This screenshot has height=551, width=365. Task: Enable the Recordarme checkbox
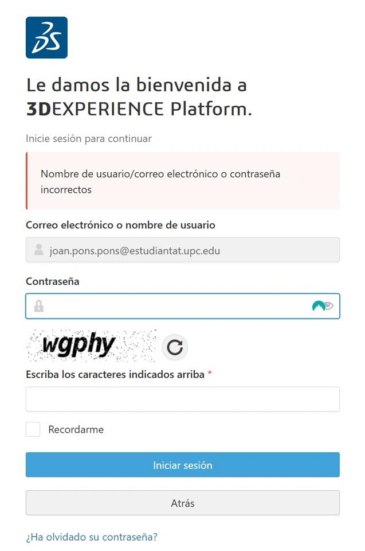click(x=33, y=429)
